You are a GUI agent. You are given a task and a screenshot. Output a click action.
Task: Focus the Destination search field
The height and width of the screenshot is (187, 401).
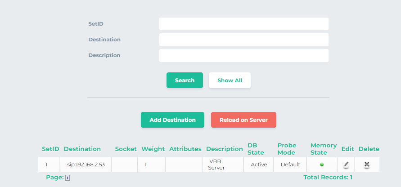(x=243, y=40)
